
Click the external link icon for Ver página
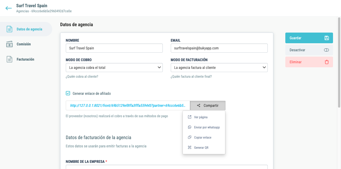pyautogui.click(x=190, y=117)
